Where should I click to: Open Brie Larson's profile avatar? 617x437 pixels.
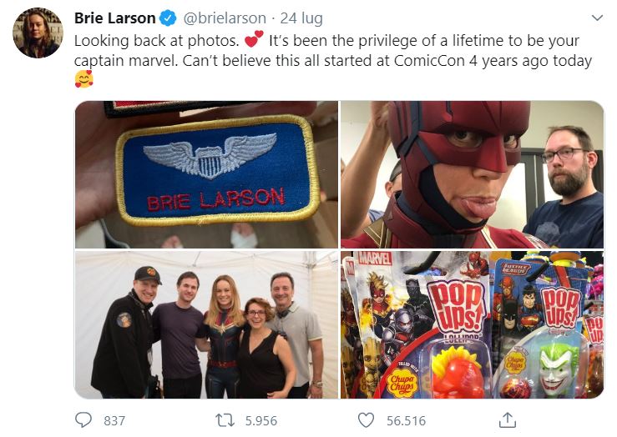(x=38, y=33)
